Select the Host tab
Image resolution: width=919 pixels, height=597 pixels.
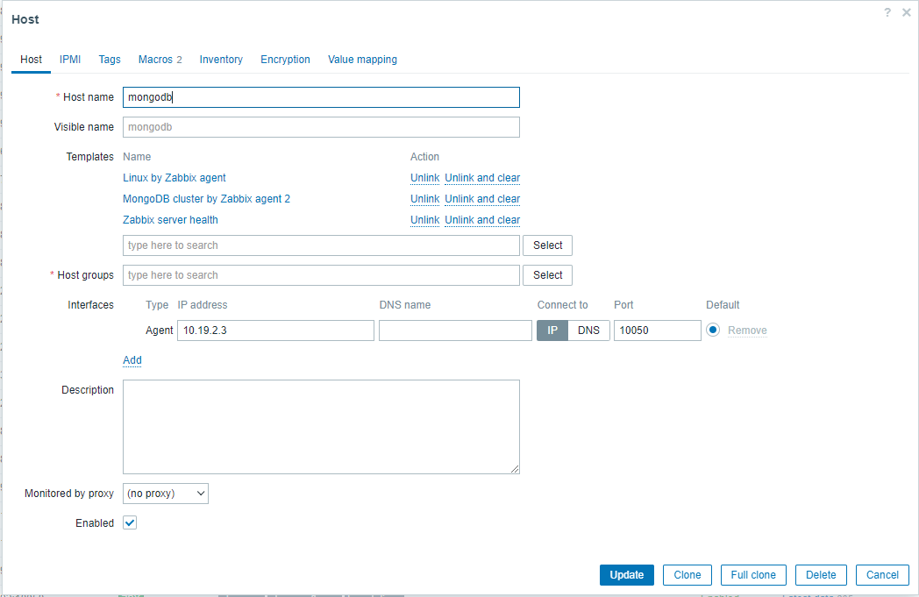(x=31, y=59)
